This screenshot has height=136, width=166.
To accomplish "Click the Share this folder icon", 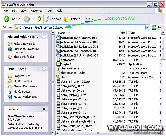I will coord(10,57).
